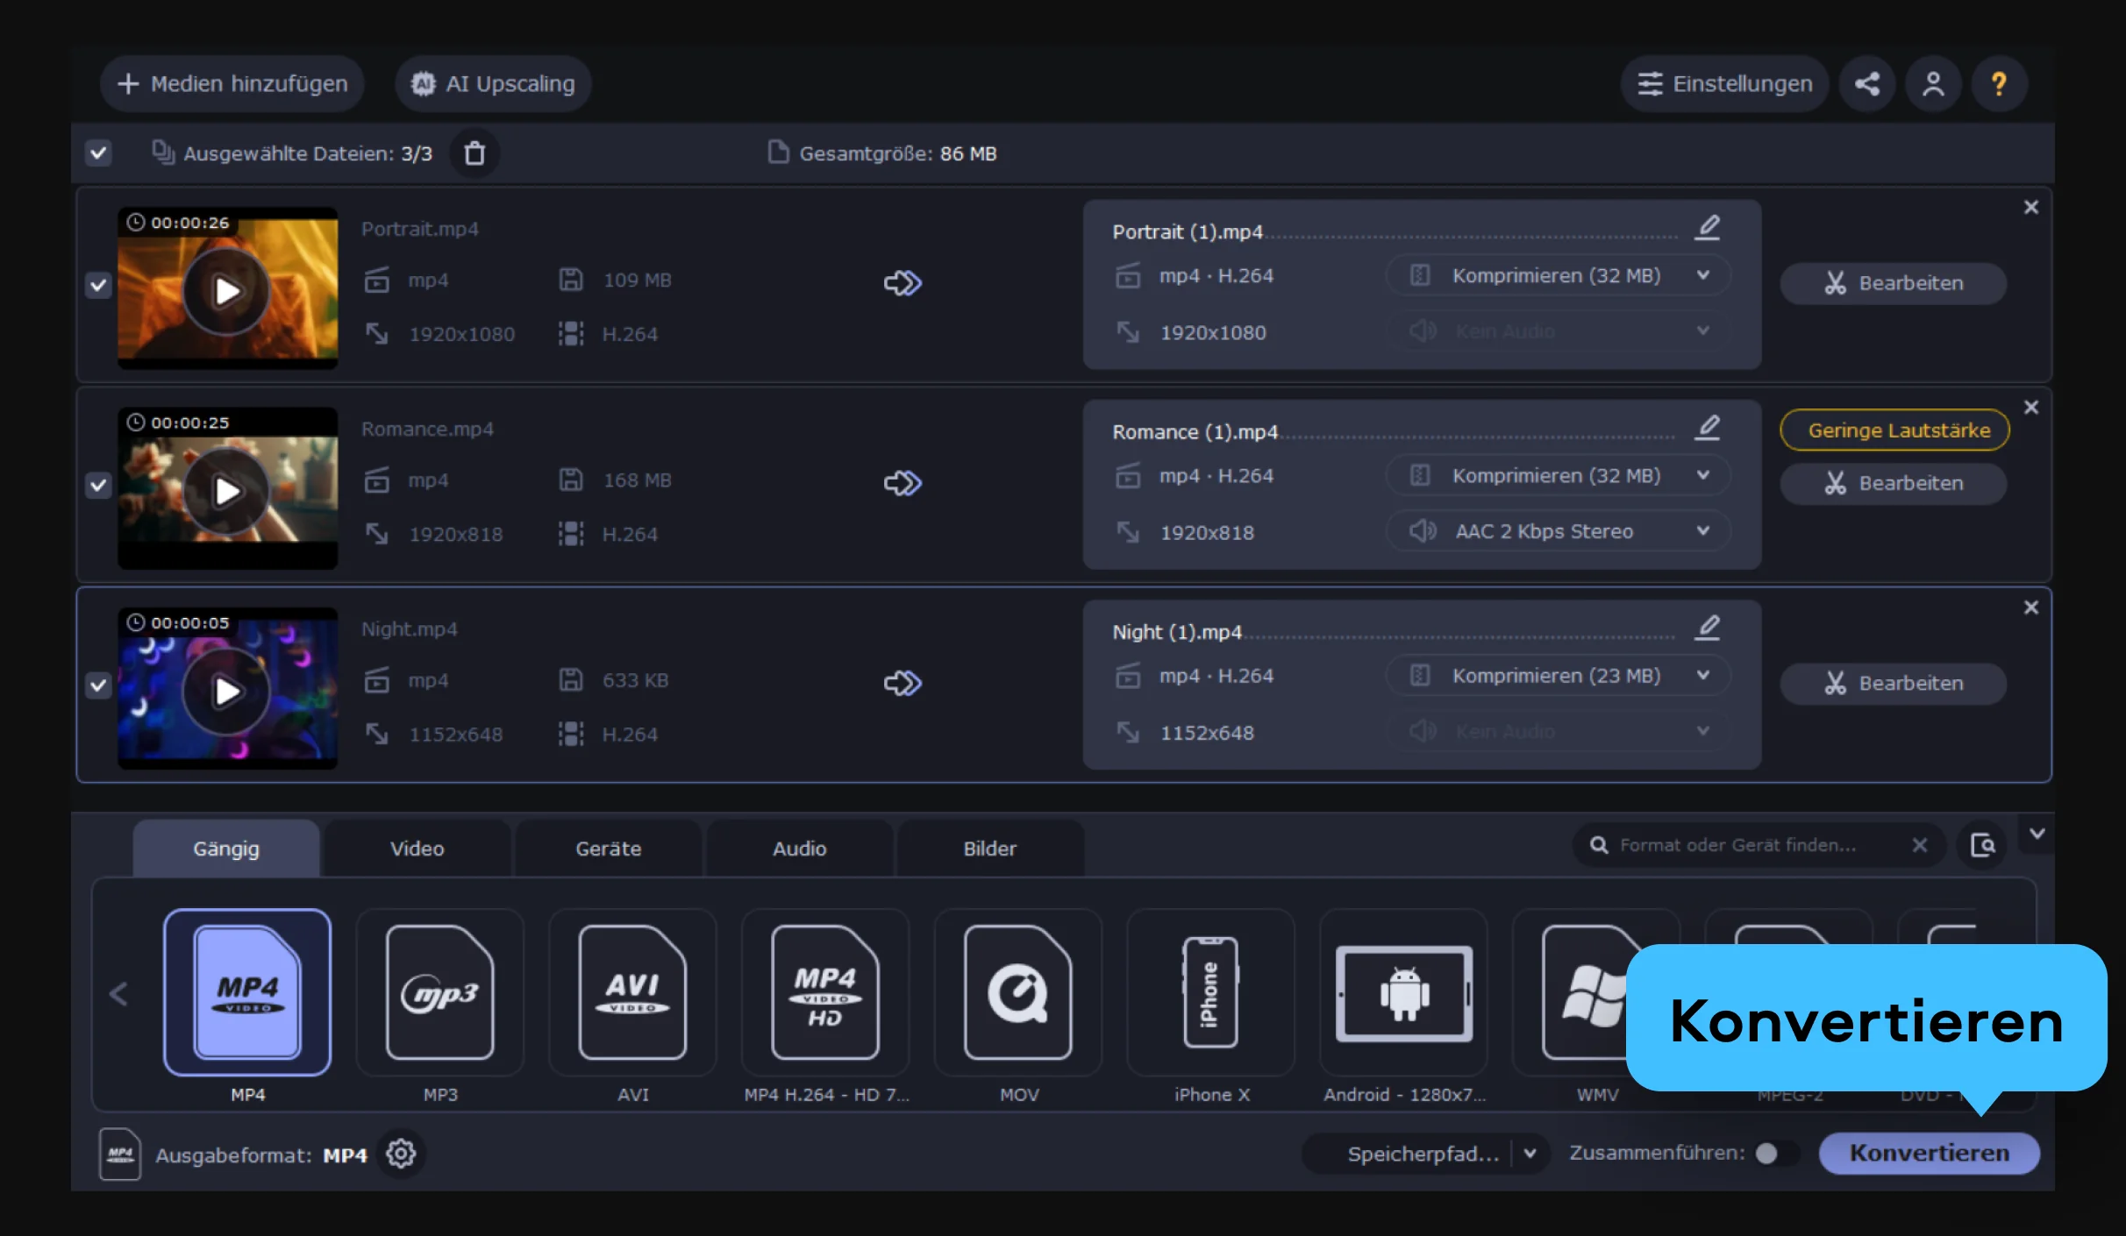Open the user account icon

(x=1933, y=84)
